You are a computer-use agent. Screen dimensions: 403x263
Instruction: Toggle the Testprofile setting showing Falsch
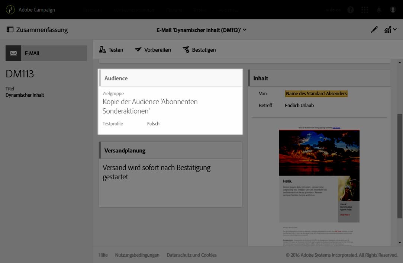[153, 124]
